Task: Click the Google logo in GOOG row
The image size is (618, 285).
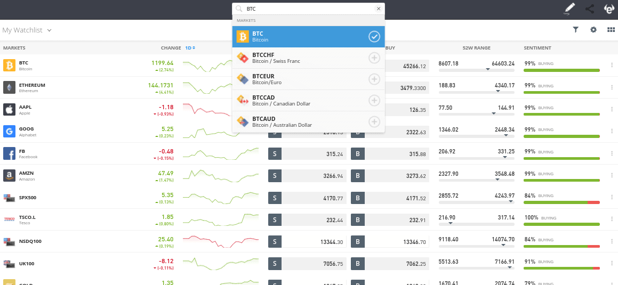Action: 9,132
